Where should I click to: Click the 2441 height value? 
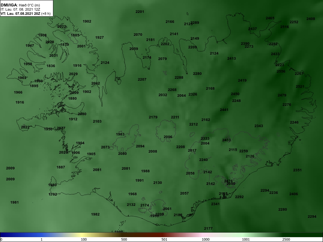224,110
